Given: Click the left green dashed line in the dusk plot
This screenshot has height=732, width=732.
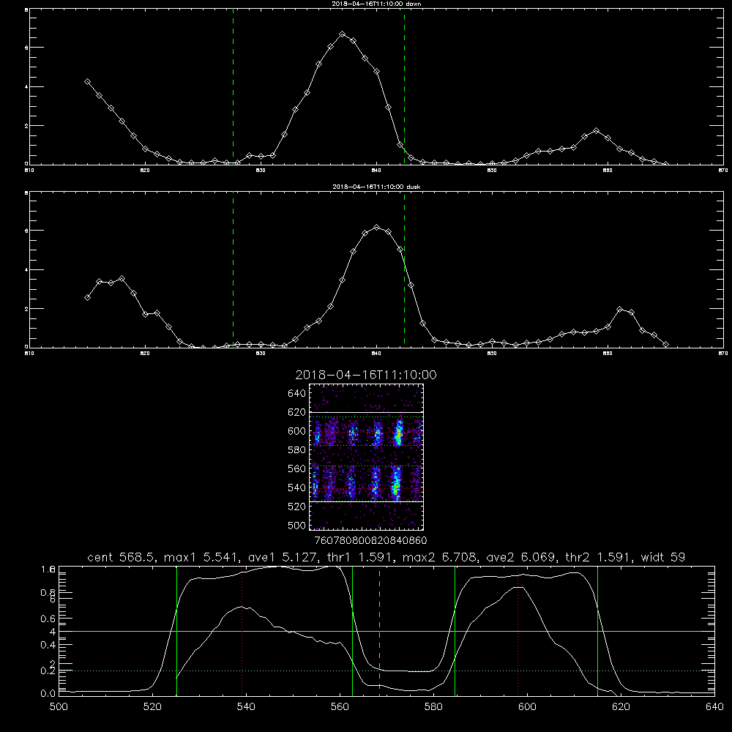Looking at the screenshot, I should coord(233,271).
